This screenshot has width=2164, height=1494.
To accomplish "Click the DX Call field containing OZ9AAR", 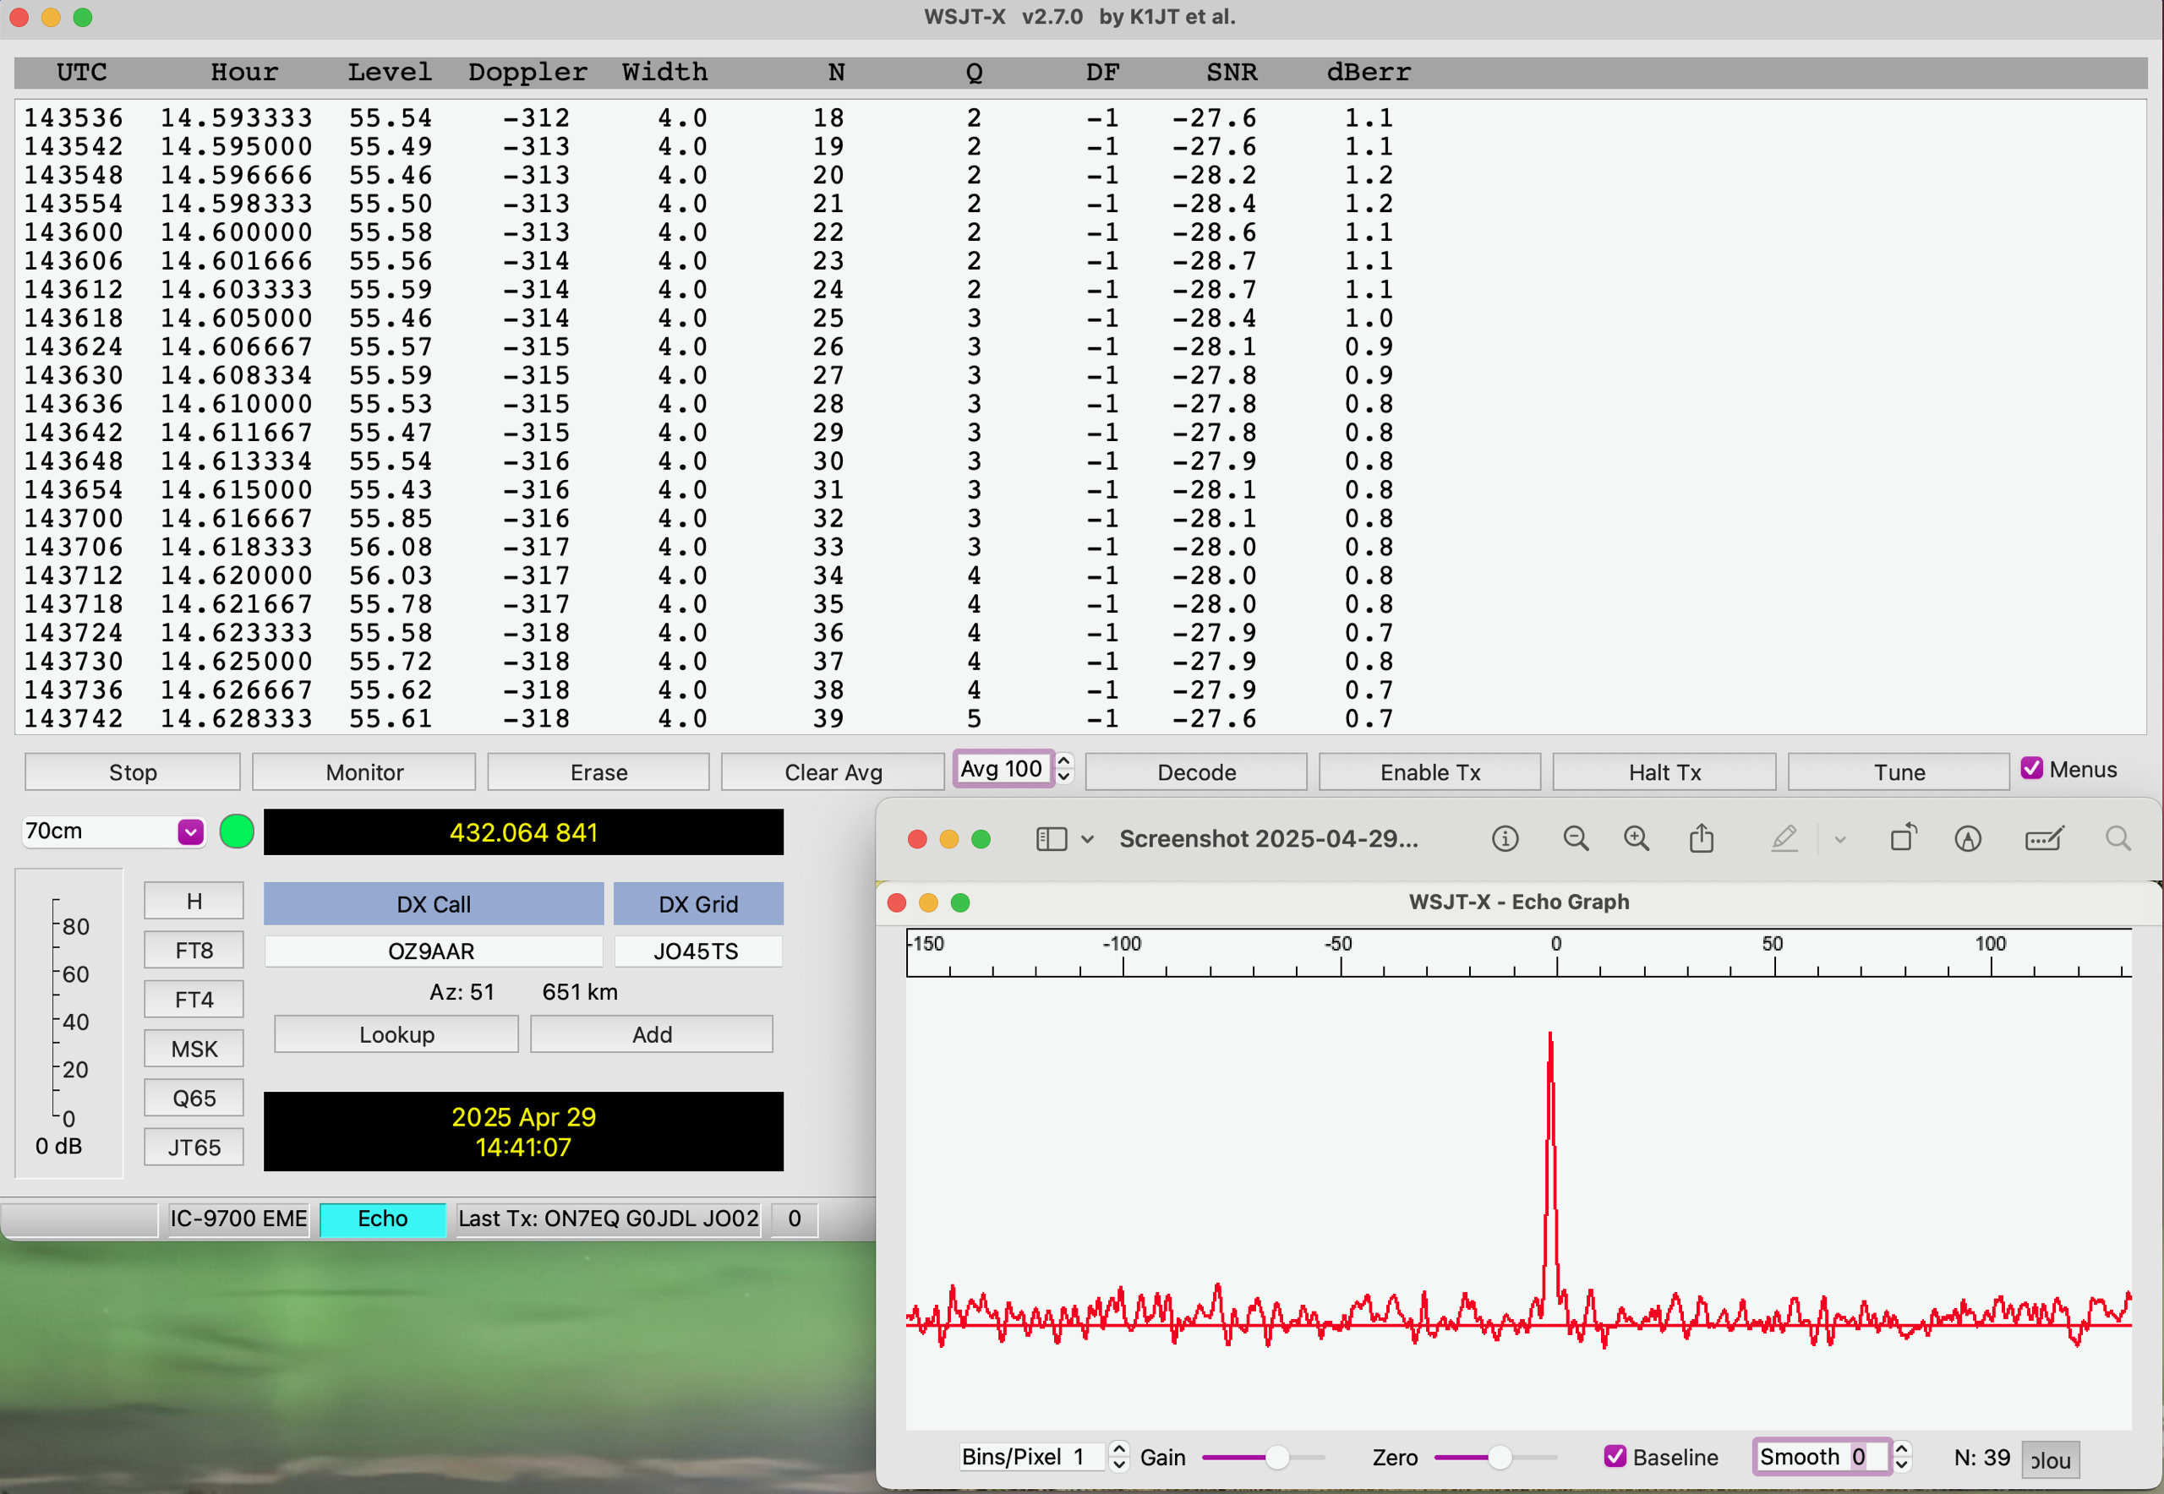I will pyautogui.click(x=433, y=951).
